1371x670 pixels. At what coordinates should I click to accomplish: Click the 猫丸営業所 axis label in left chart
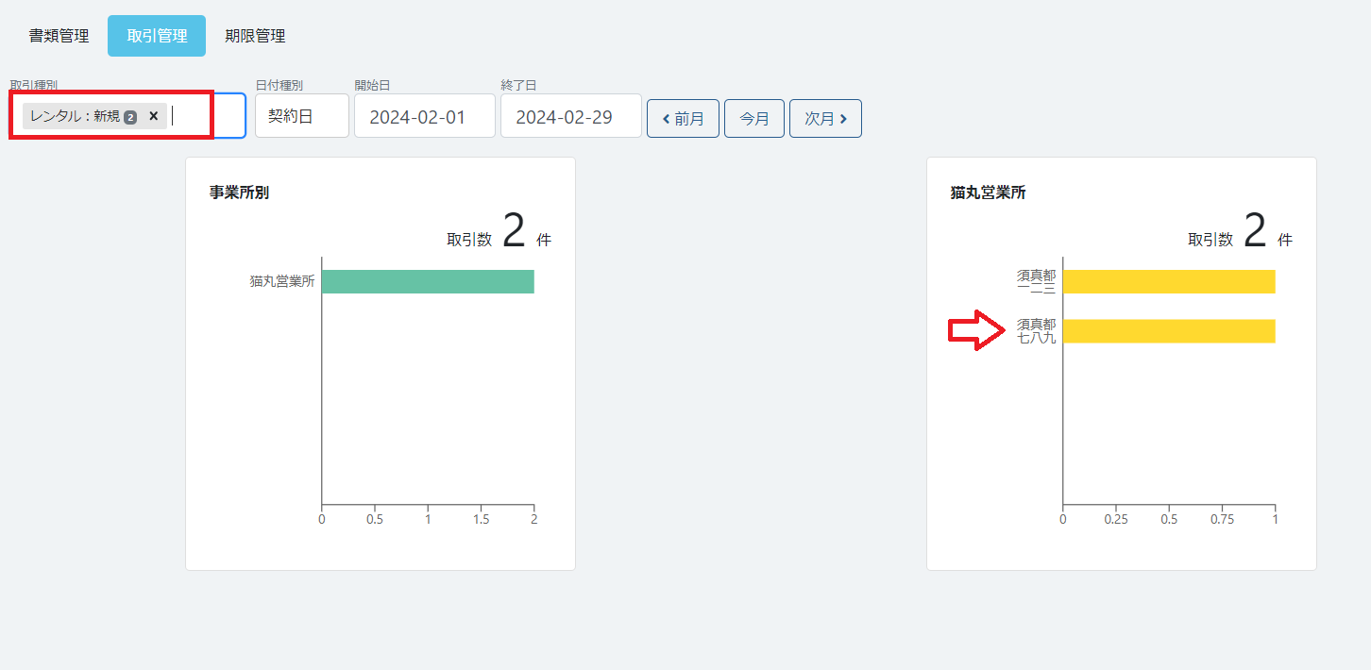282,281
